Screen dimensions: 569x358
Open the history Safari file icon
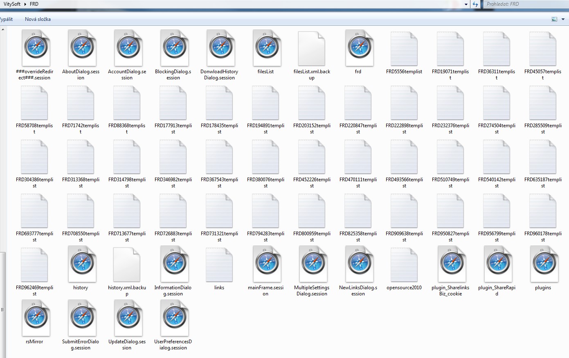[81, 264]
